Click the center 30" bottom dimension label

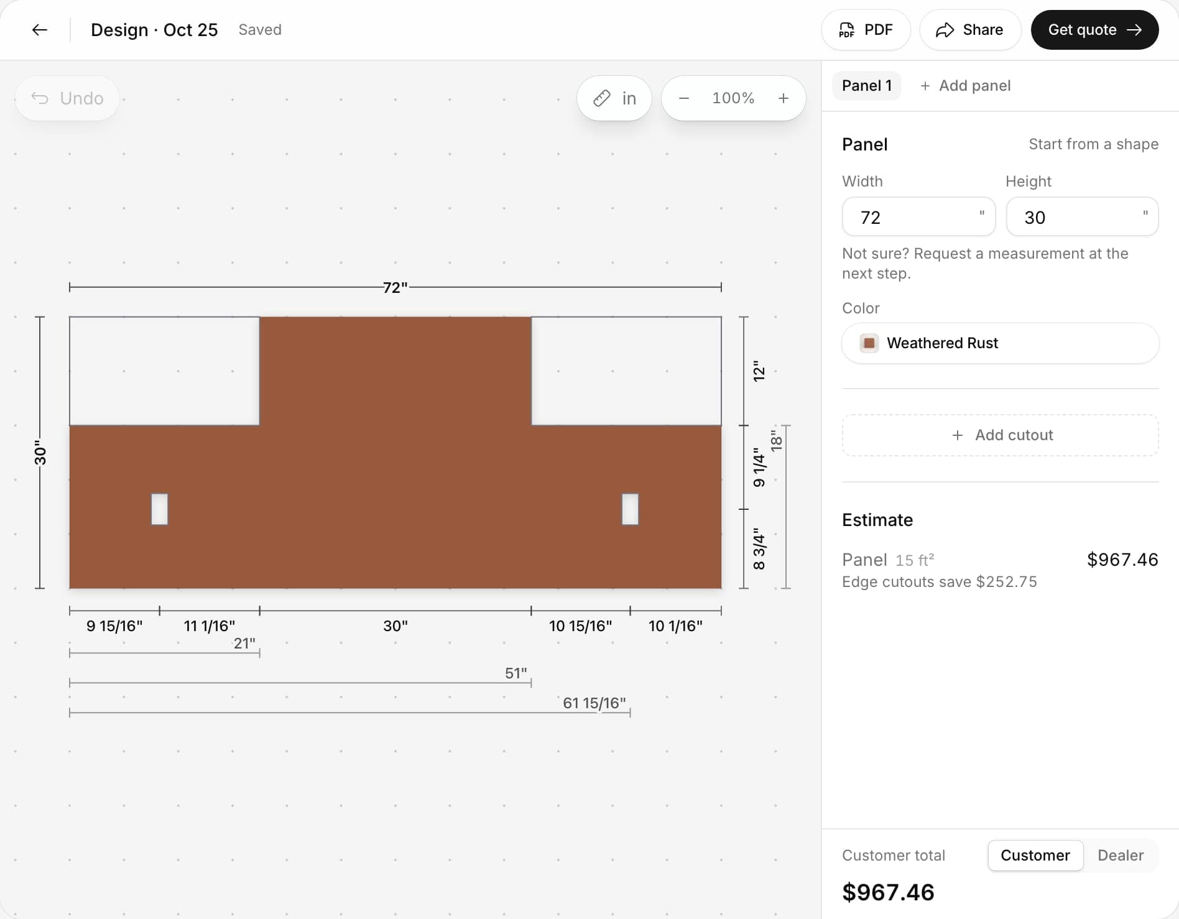pos(395,626)
